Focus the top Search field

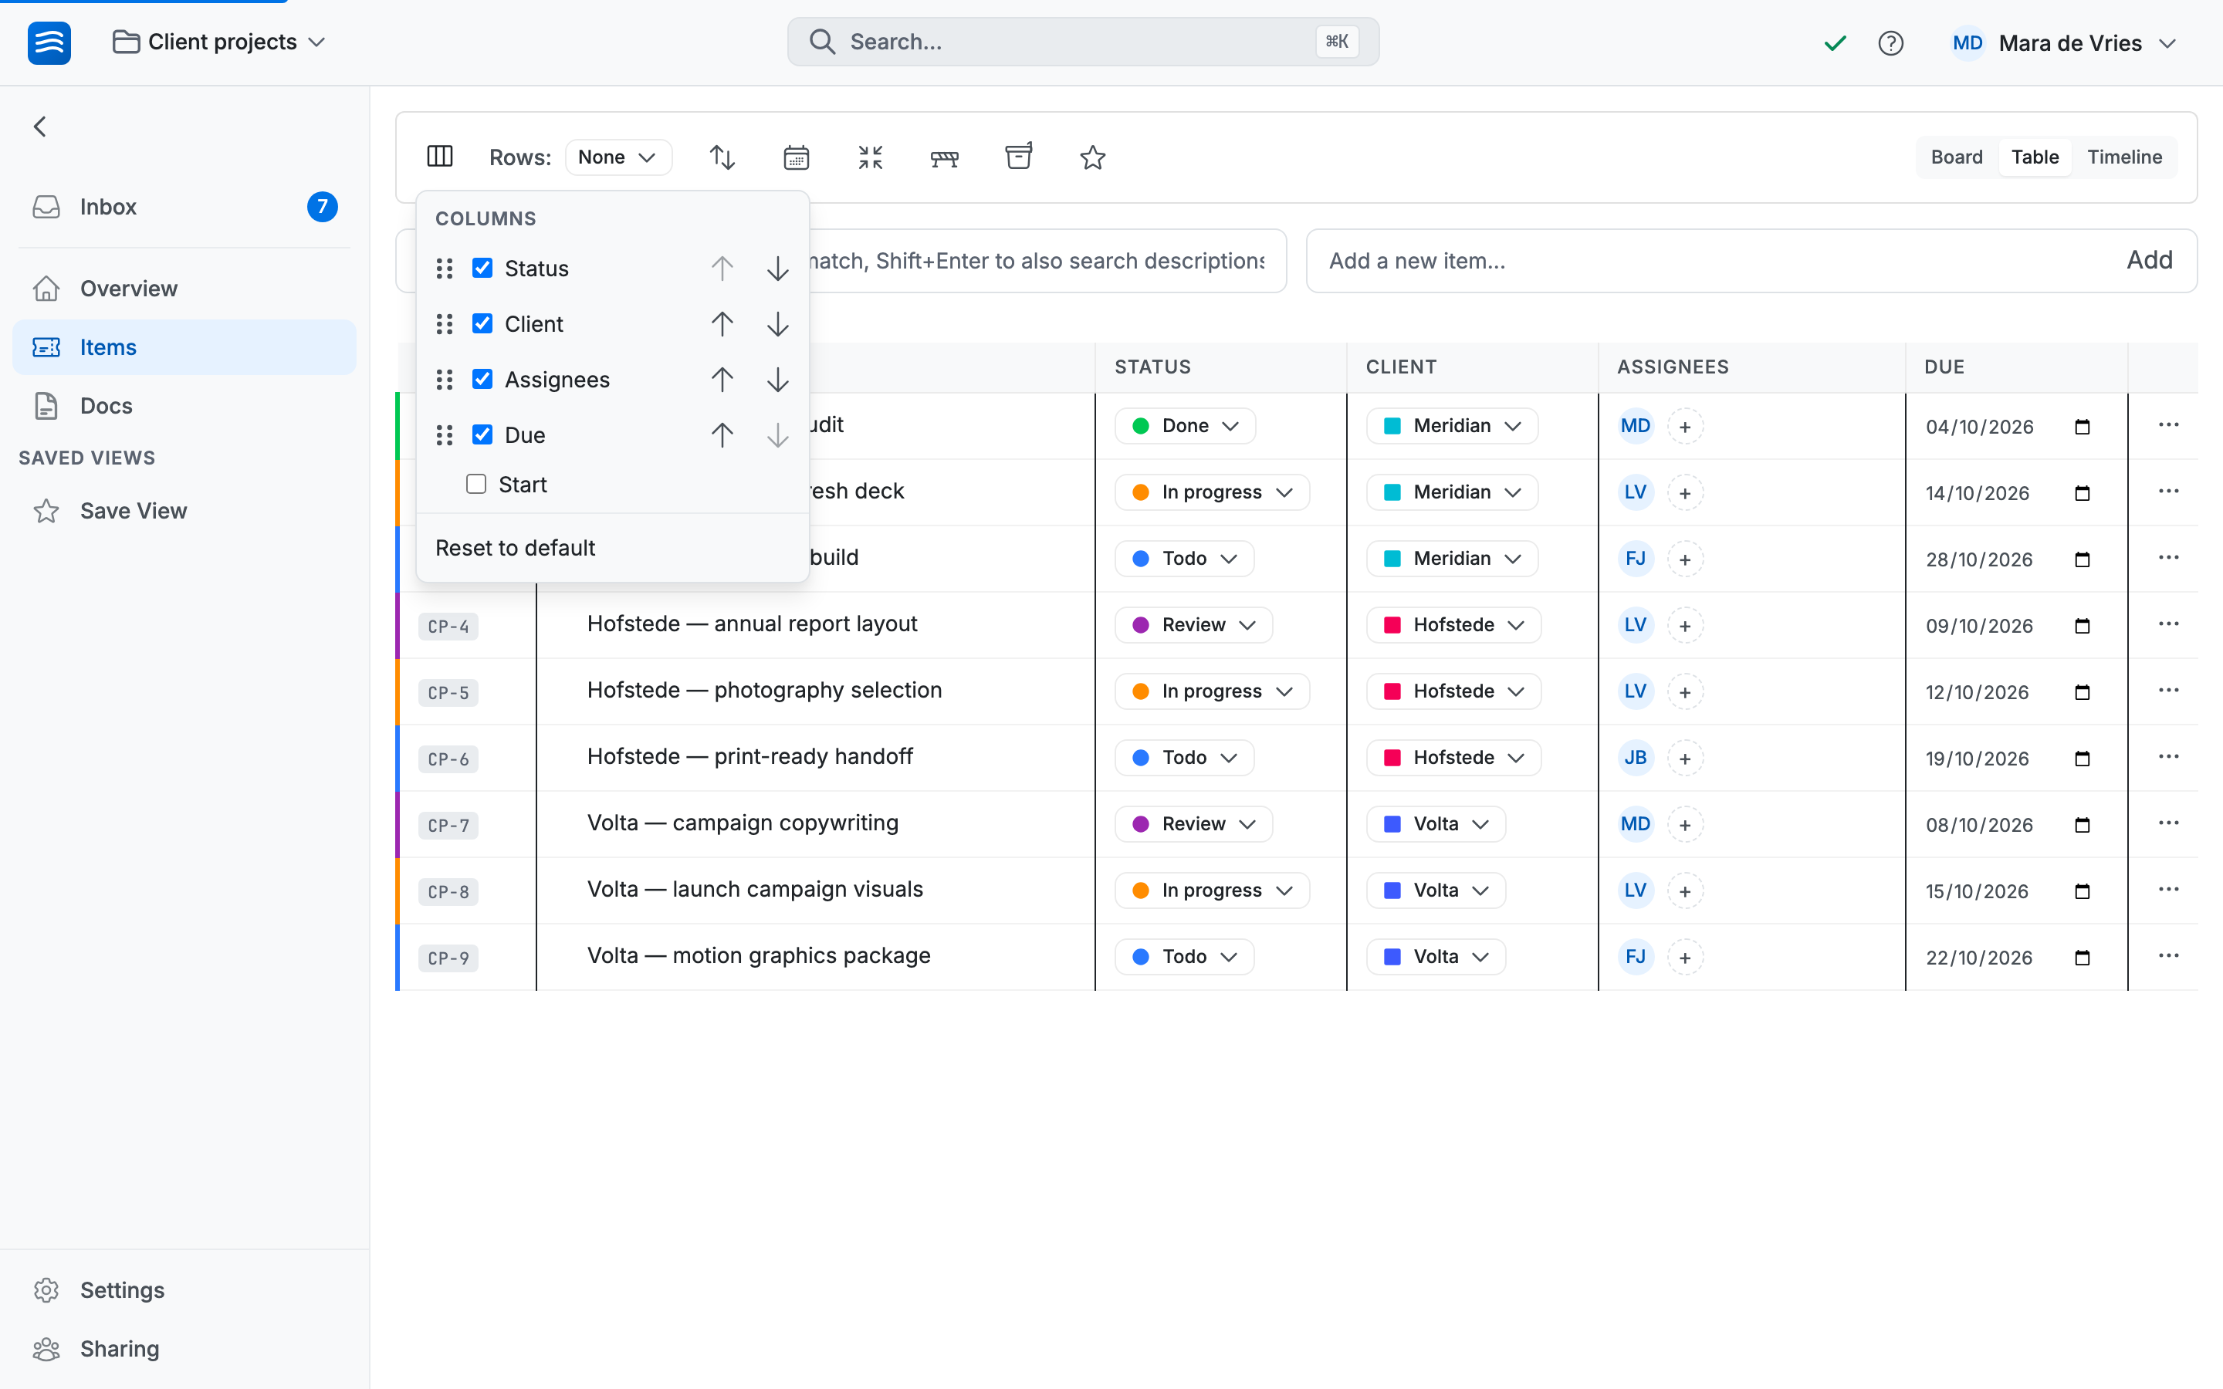[1083, 42]
